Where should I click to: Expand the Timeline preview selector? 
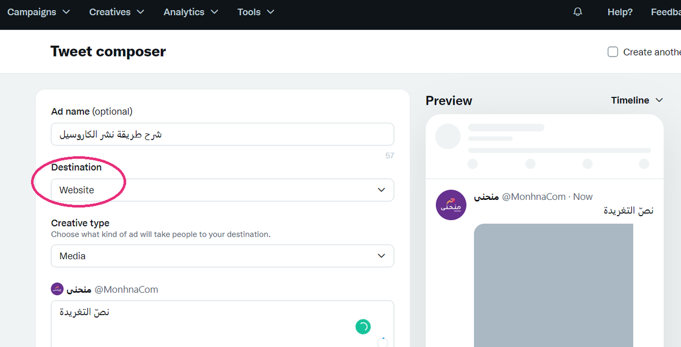(637, 100)
